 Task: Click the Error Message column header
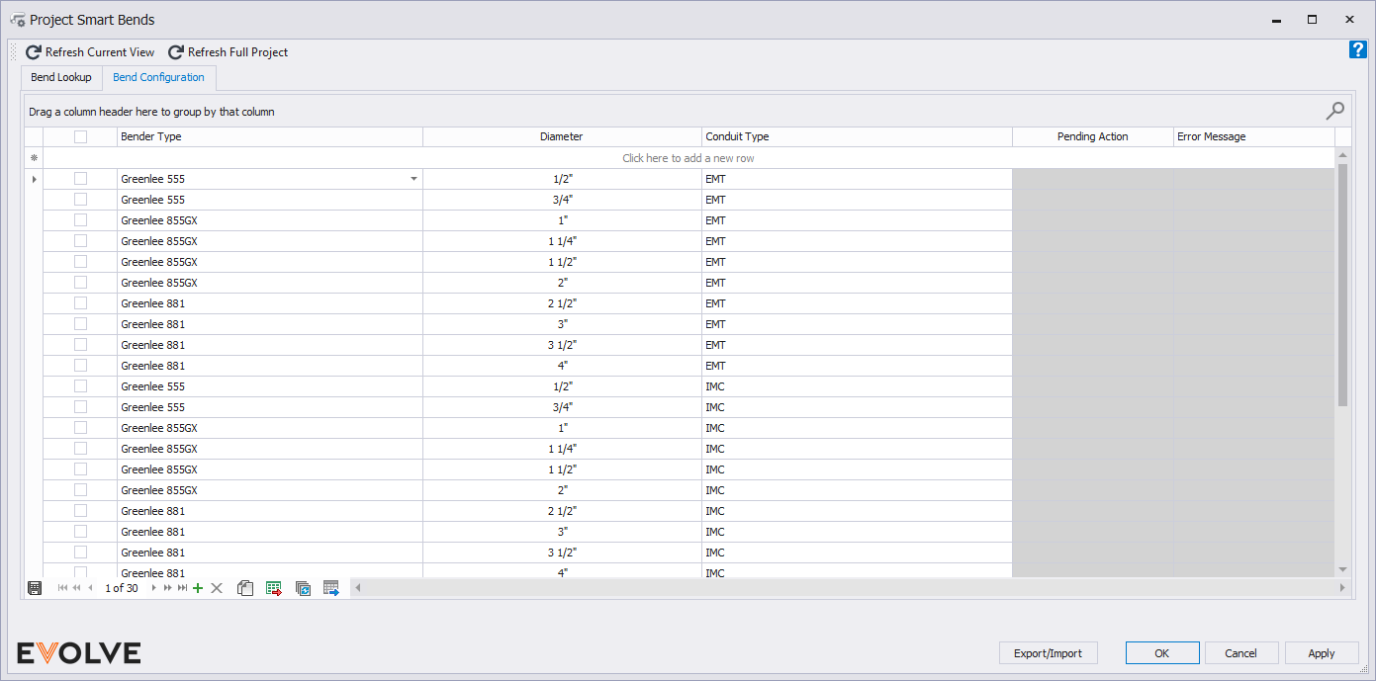[x=1253, y=137]
